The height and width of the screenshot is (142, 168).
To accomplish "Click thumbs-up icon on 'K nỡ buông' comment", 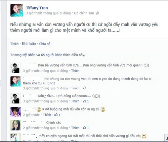I will (x=56, y=115).
